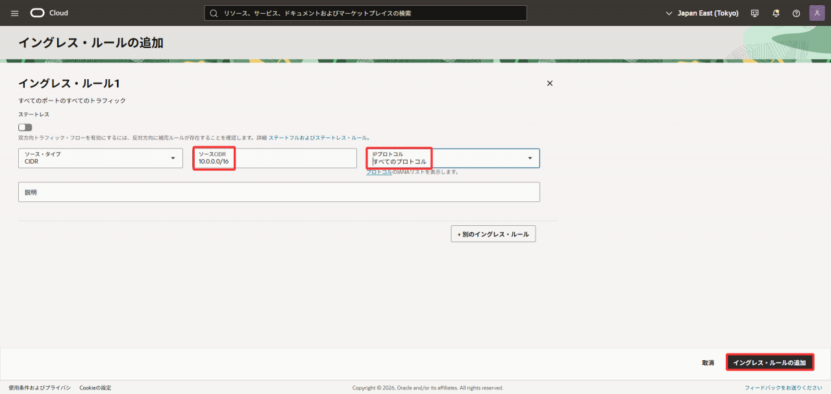
Task: Click the text "すべてのポートのすべてのトラフィック"
Action: click(x=72, y=101)
